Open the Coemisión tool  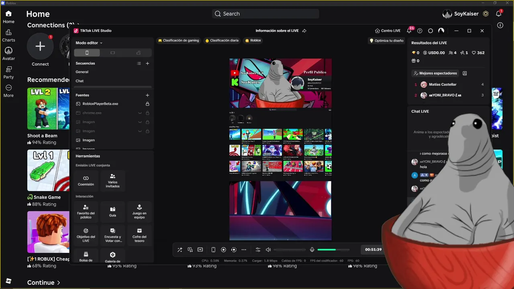86,181
